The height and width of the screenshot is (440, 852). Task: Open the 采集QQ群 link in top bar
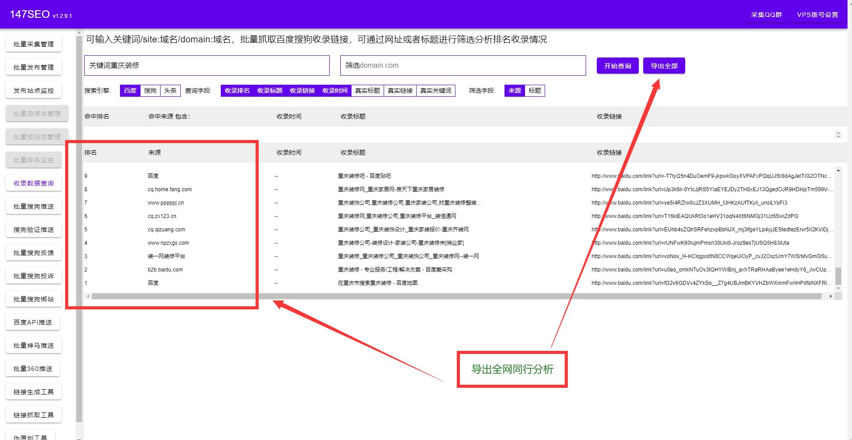pyautogui.click(x=765, y=14)
